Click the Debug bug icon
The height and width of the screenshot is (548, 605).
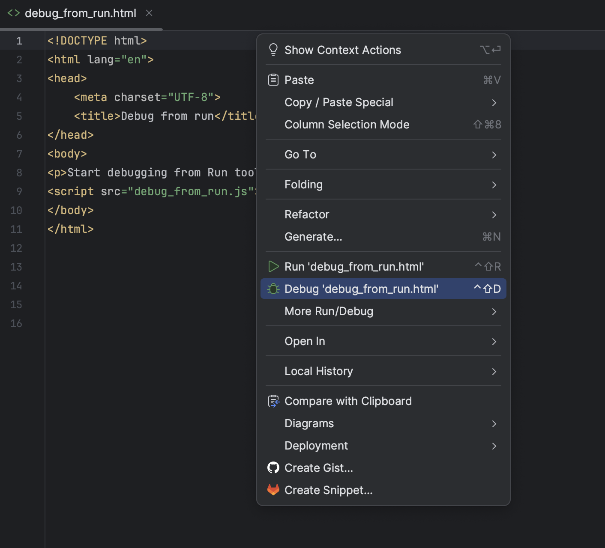pyautogui.click(x=273, y=289)
